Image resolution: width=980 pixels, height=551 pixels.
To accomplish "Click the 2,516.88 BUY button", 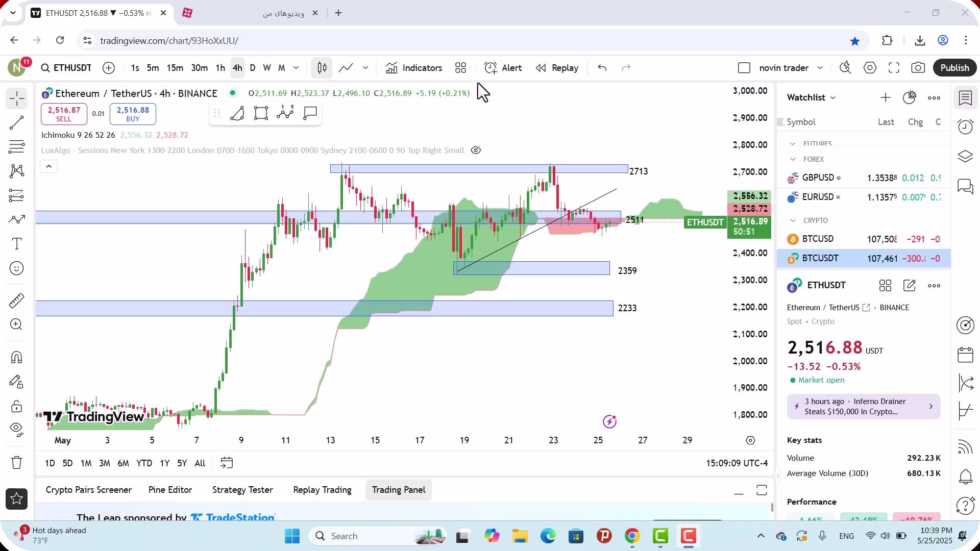I will (x=133, y=114).
